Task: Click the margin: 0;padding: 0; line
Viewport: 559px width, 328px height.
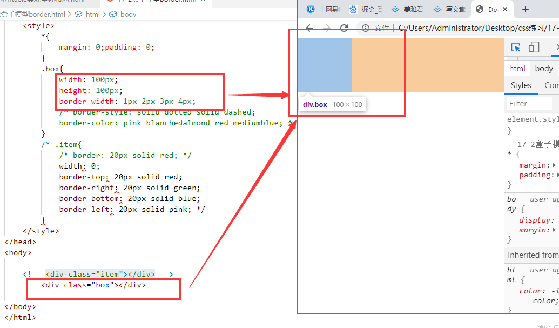Action: tap(106, 47)
